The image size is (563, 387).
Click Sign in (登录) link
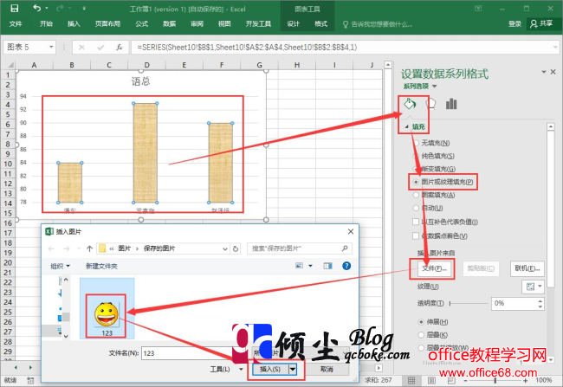pyautogui.click(x=514, y=23)
